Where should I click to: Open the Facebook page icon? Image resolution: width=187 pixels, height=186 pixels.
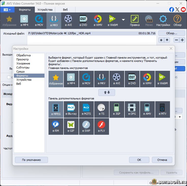pyautogui.click(x=172, y=9)
